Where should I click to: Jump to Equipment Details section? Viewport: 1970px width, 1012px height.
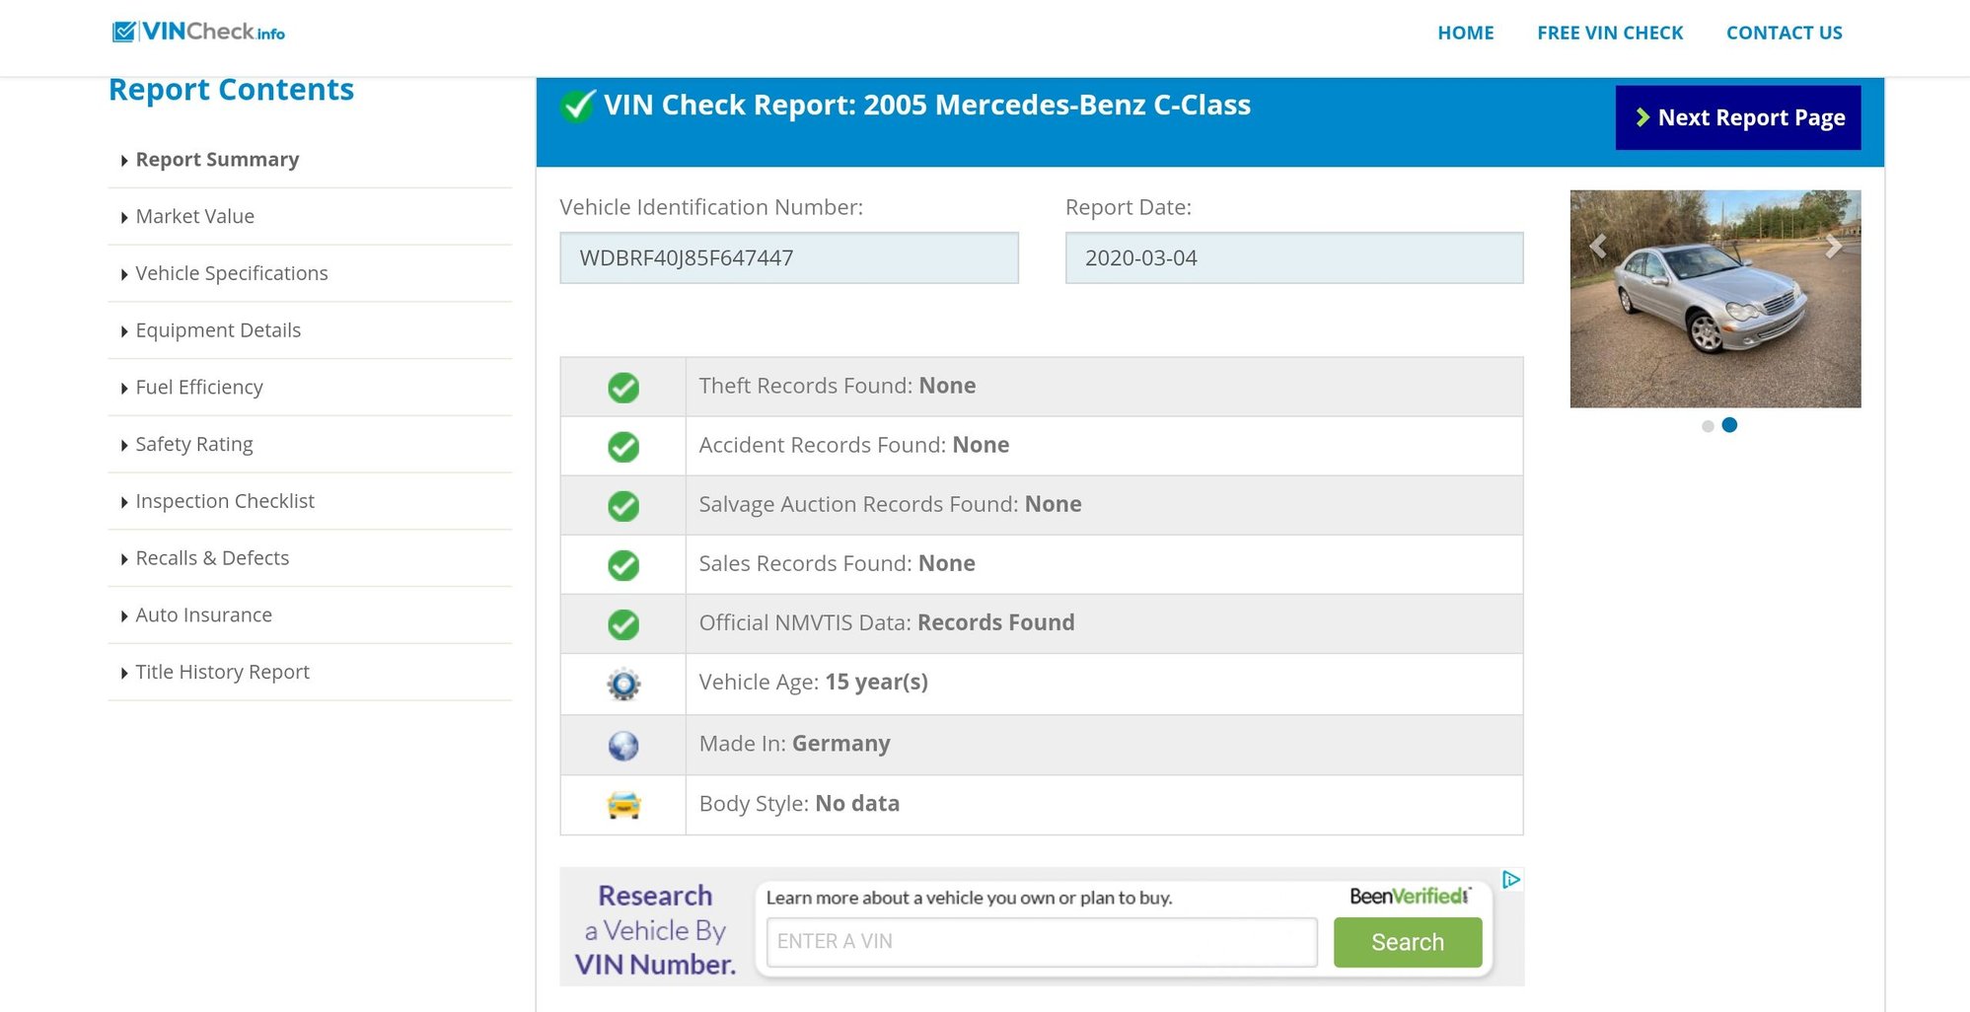click(218, 330)
